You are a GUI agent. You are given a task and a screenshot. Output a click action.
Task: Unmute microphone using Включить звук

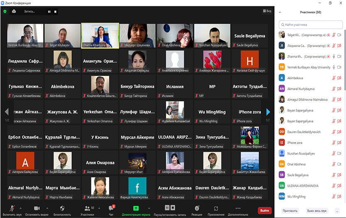[12, 208]
